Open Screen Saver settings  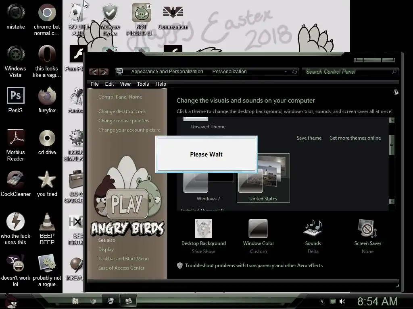coord(367,236)
